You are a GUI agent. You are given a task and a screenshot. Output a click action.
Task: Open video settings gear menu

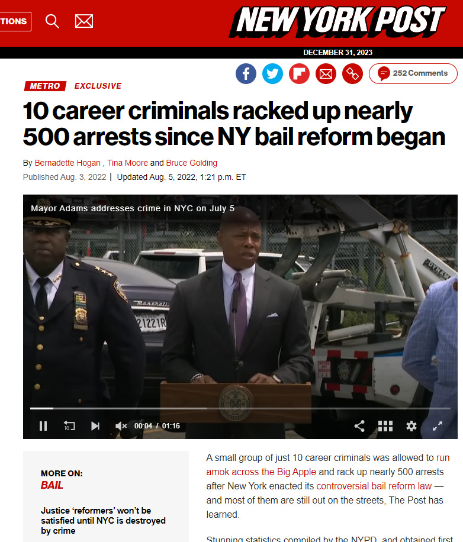click(411, 426)
